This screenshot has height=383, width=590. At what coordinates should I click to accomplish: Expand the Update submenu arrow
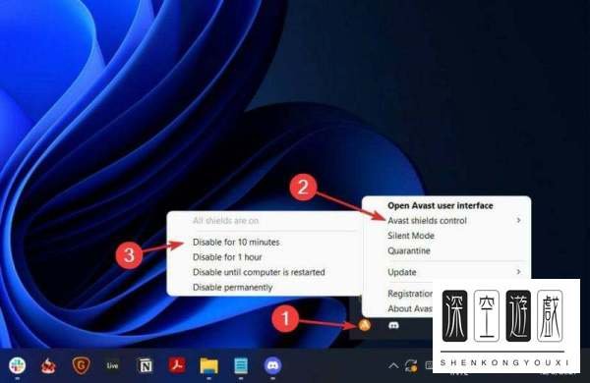point(519,272)
